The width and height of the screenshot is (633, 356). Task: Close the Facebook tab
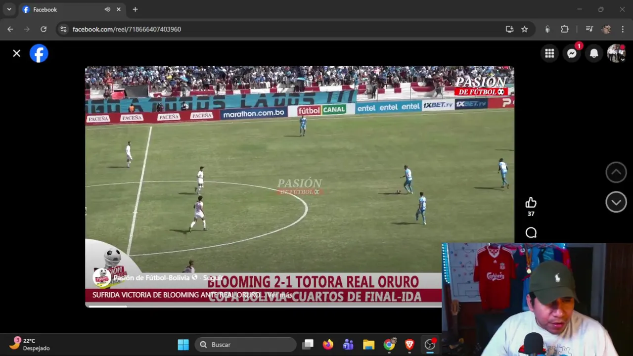click(x=119, y=9)
